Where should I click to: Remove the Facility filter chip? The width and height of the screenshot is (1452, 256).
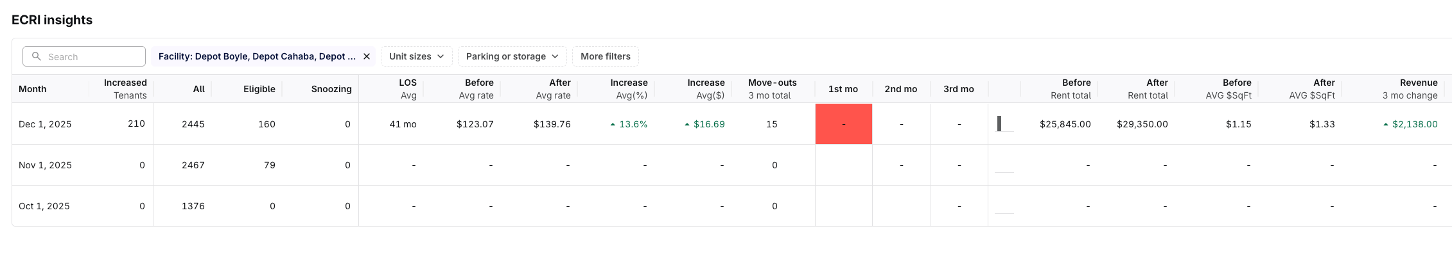pos(367,56)
